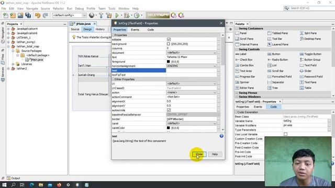Click the Close button in dialog
Screen dimensions: 335x188
point(199,155)
